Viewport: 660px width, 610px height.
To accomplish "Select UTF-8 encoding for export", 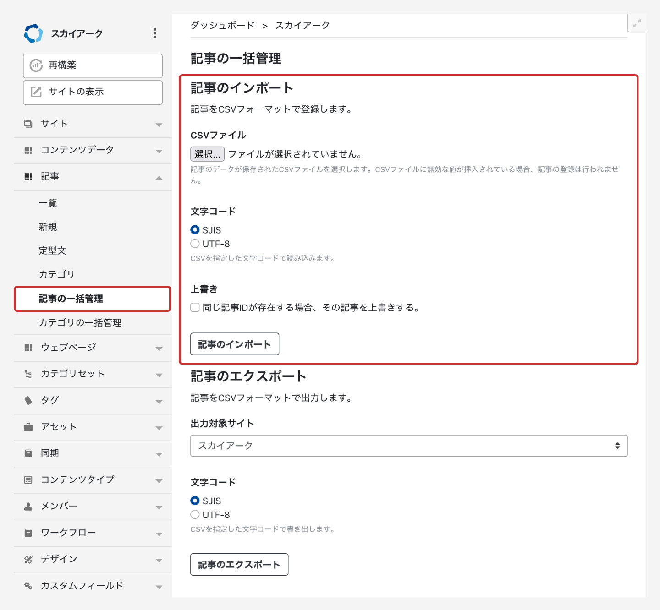I will 195,515.
